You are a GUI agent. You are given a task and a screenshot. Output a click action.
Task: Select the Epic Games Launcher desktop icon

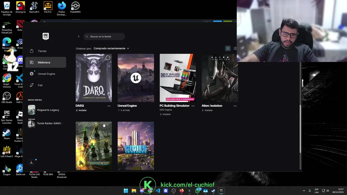click(7, 117)
